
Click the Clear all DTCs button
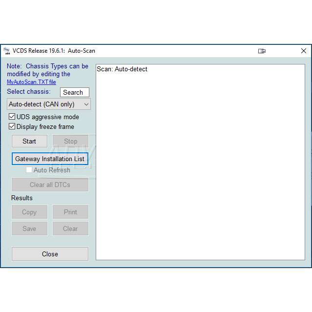50,185
